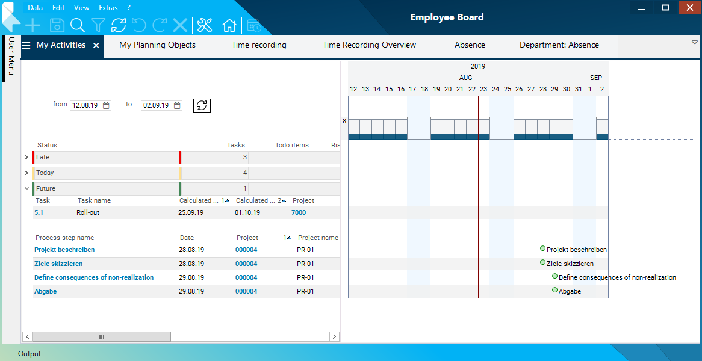Open Ziele skizzieren process step link
Viewport: 702px width, 361px height.
(58, 264)
